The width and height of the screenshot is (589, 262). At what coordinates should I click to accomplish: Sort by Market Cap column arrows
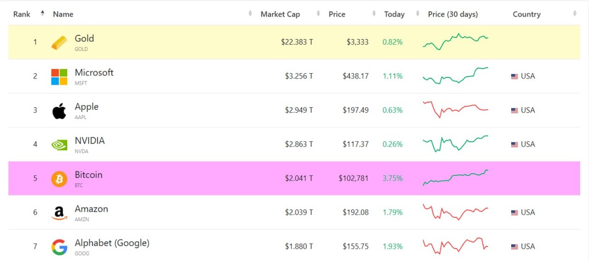click(318, 14)
